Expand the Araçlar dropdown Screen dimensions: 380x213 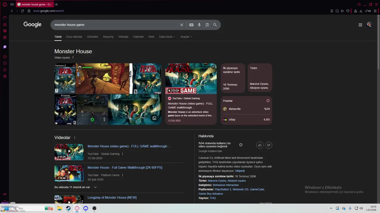tap(186, 37)
